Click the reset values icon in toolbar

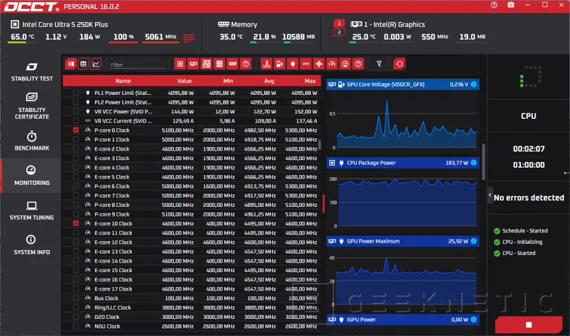(399, 64)
